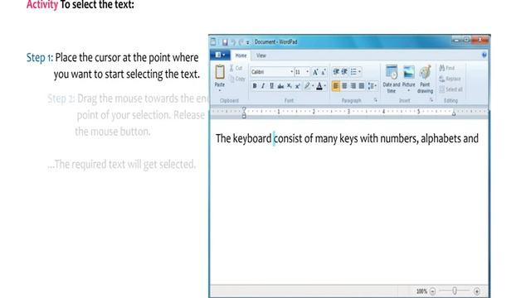
Task: Place cursor after word 'keyboard' in document
Action: click(272, 138)
